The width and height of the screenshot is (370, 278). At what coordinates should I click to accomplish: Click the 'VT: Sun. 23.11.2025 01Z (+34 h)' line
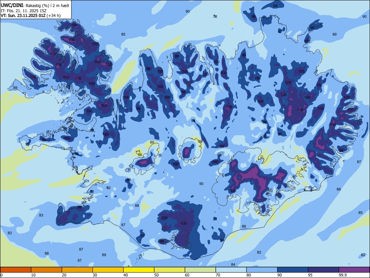(31, 16)
